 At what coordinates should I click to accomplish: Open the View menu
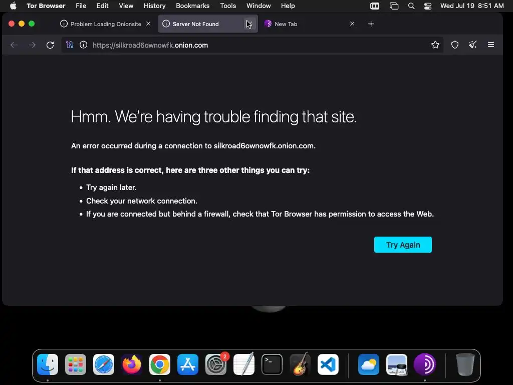pyautogui.click(x=126, y=6)
